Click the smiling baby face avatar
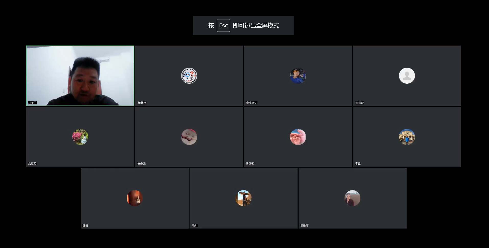Screen dimensions: 489x248 click(x=189, y=137)
